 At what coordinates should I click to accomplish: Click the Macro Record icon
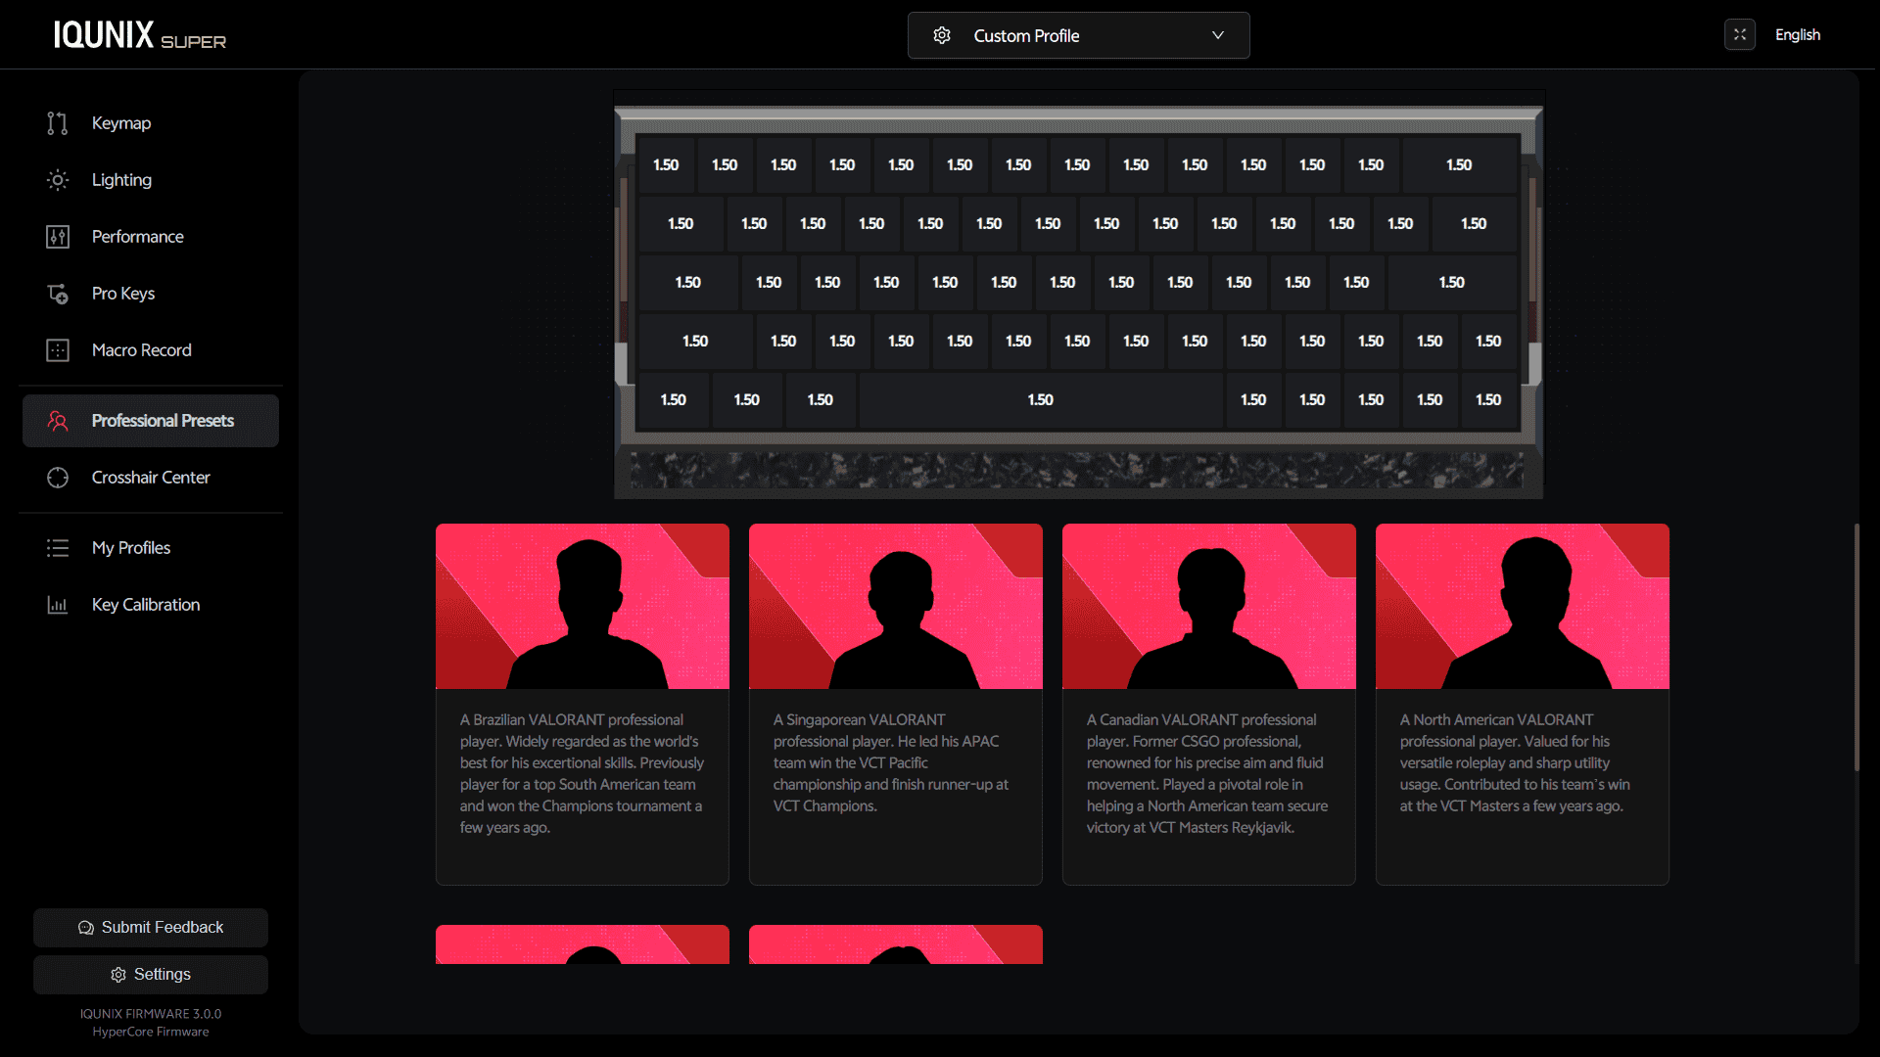(58, 350)
